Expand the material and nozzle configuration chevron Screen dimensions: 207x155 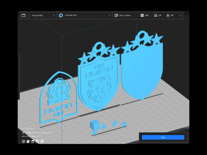(x=110, y=15)
